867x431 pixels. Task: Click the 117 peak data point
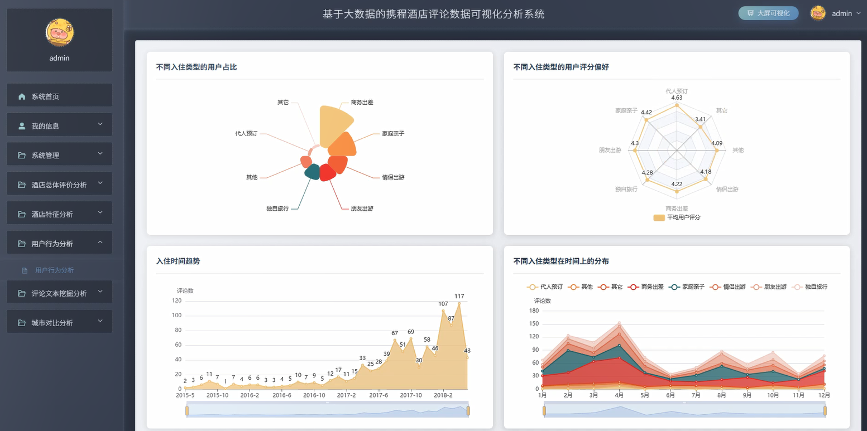pyautogui.click(x=459, y=303)
